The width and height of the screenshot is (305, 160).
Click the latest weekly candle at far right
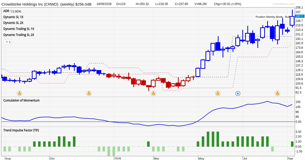tap(292, 21)
